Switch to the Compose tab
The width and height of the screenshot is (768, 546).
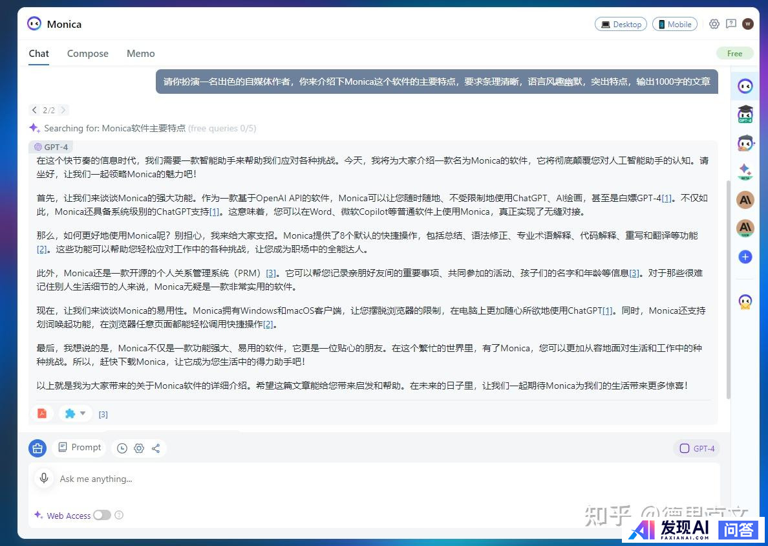[x=88, y=54]
